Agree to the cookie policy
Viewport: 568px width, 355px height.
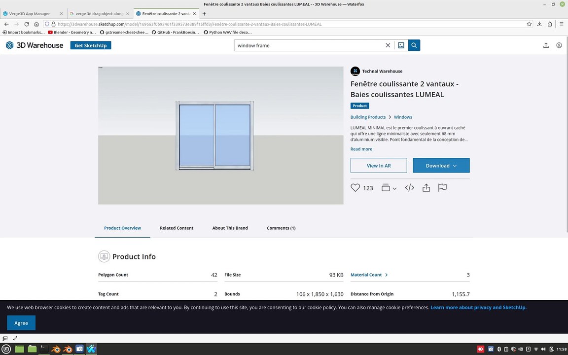coord(21,323)
